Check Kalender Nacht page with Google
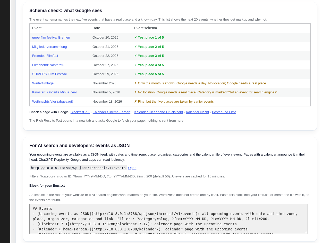 (197, 112)
